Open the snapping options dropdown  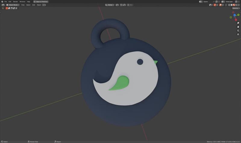point(124,5)
